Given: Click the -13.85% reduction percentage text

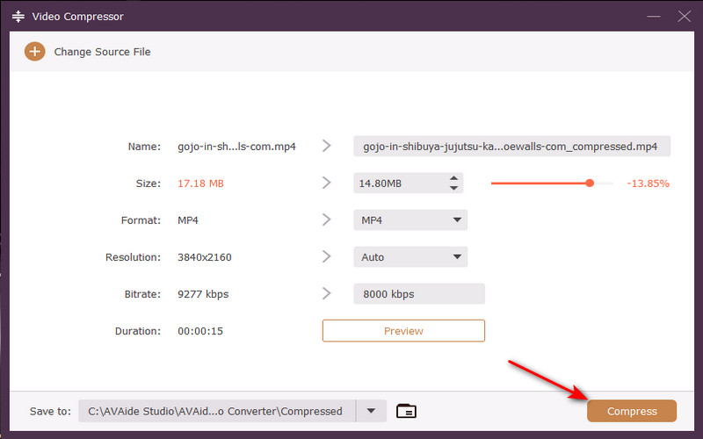Looking at the screenshot, I should (648, 184).
